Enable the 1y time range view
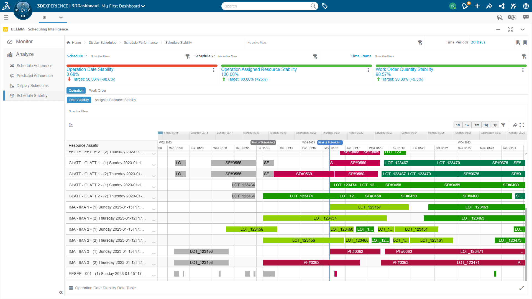Image resolution: width=532 pixels, height=299 pixels. (x=495, y=125)
